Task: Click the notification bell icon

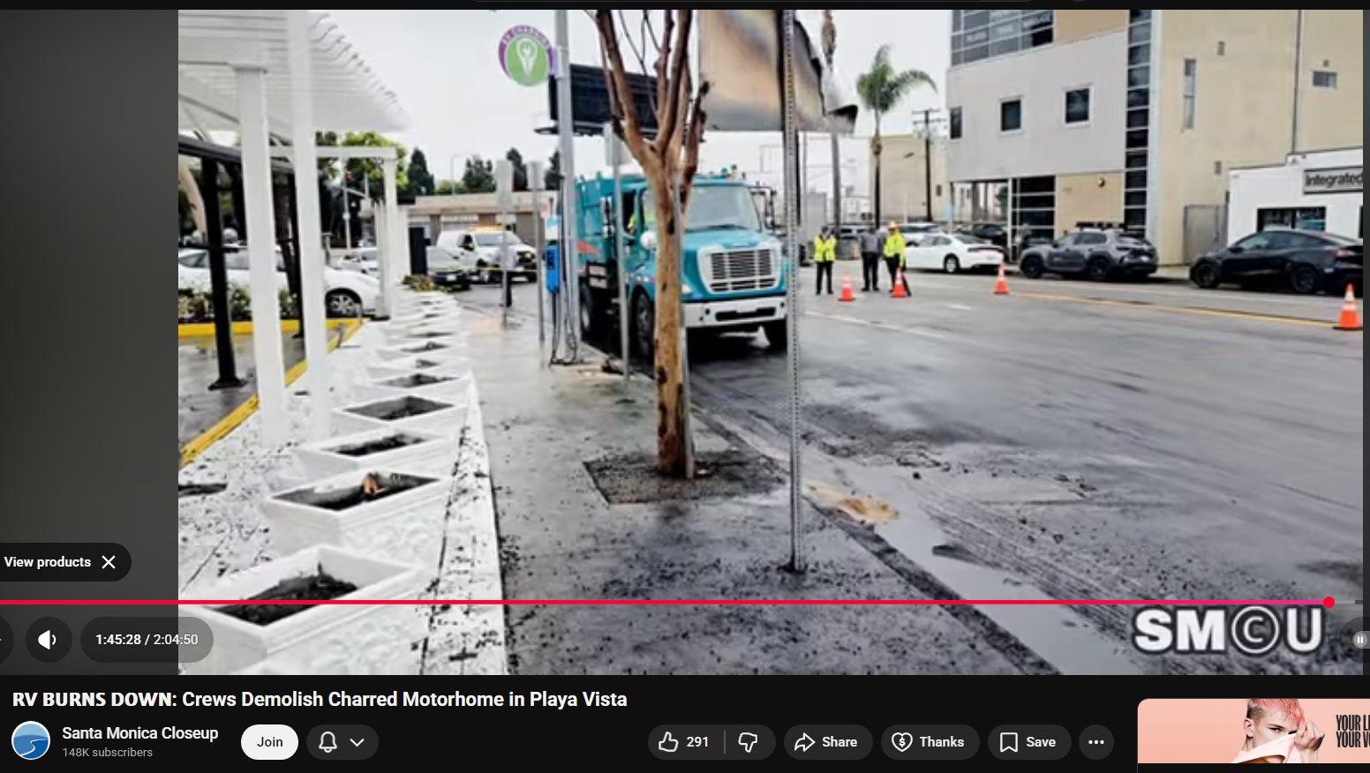Action: click(x=327, y=742)
